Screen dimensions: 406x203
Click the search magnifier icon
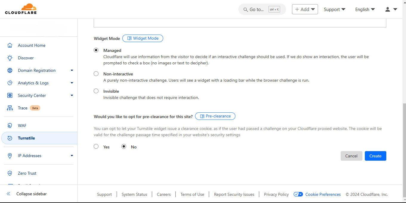pos(246,10)
